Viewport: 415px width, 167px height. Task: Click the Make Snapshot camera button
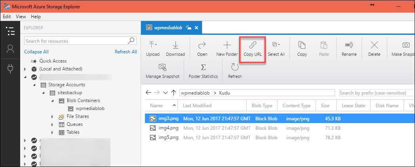tap(403, 49)
